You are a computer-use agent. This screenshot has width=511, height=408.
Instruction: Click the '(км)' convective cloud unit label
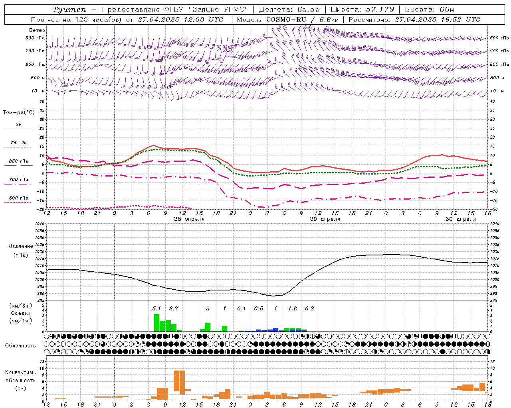pyautogui.click(x=21, y=388)
